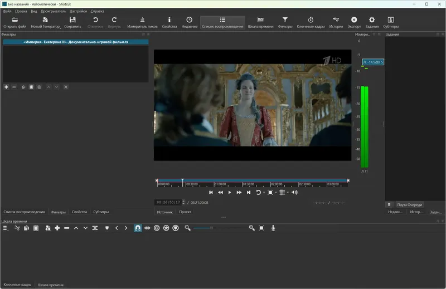Toggle scrub while dragging eye icon
The image size is (446, 289).
click(x=147, y=228)
